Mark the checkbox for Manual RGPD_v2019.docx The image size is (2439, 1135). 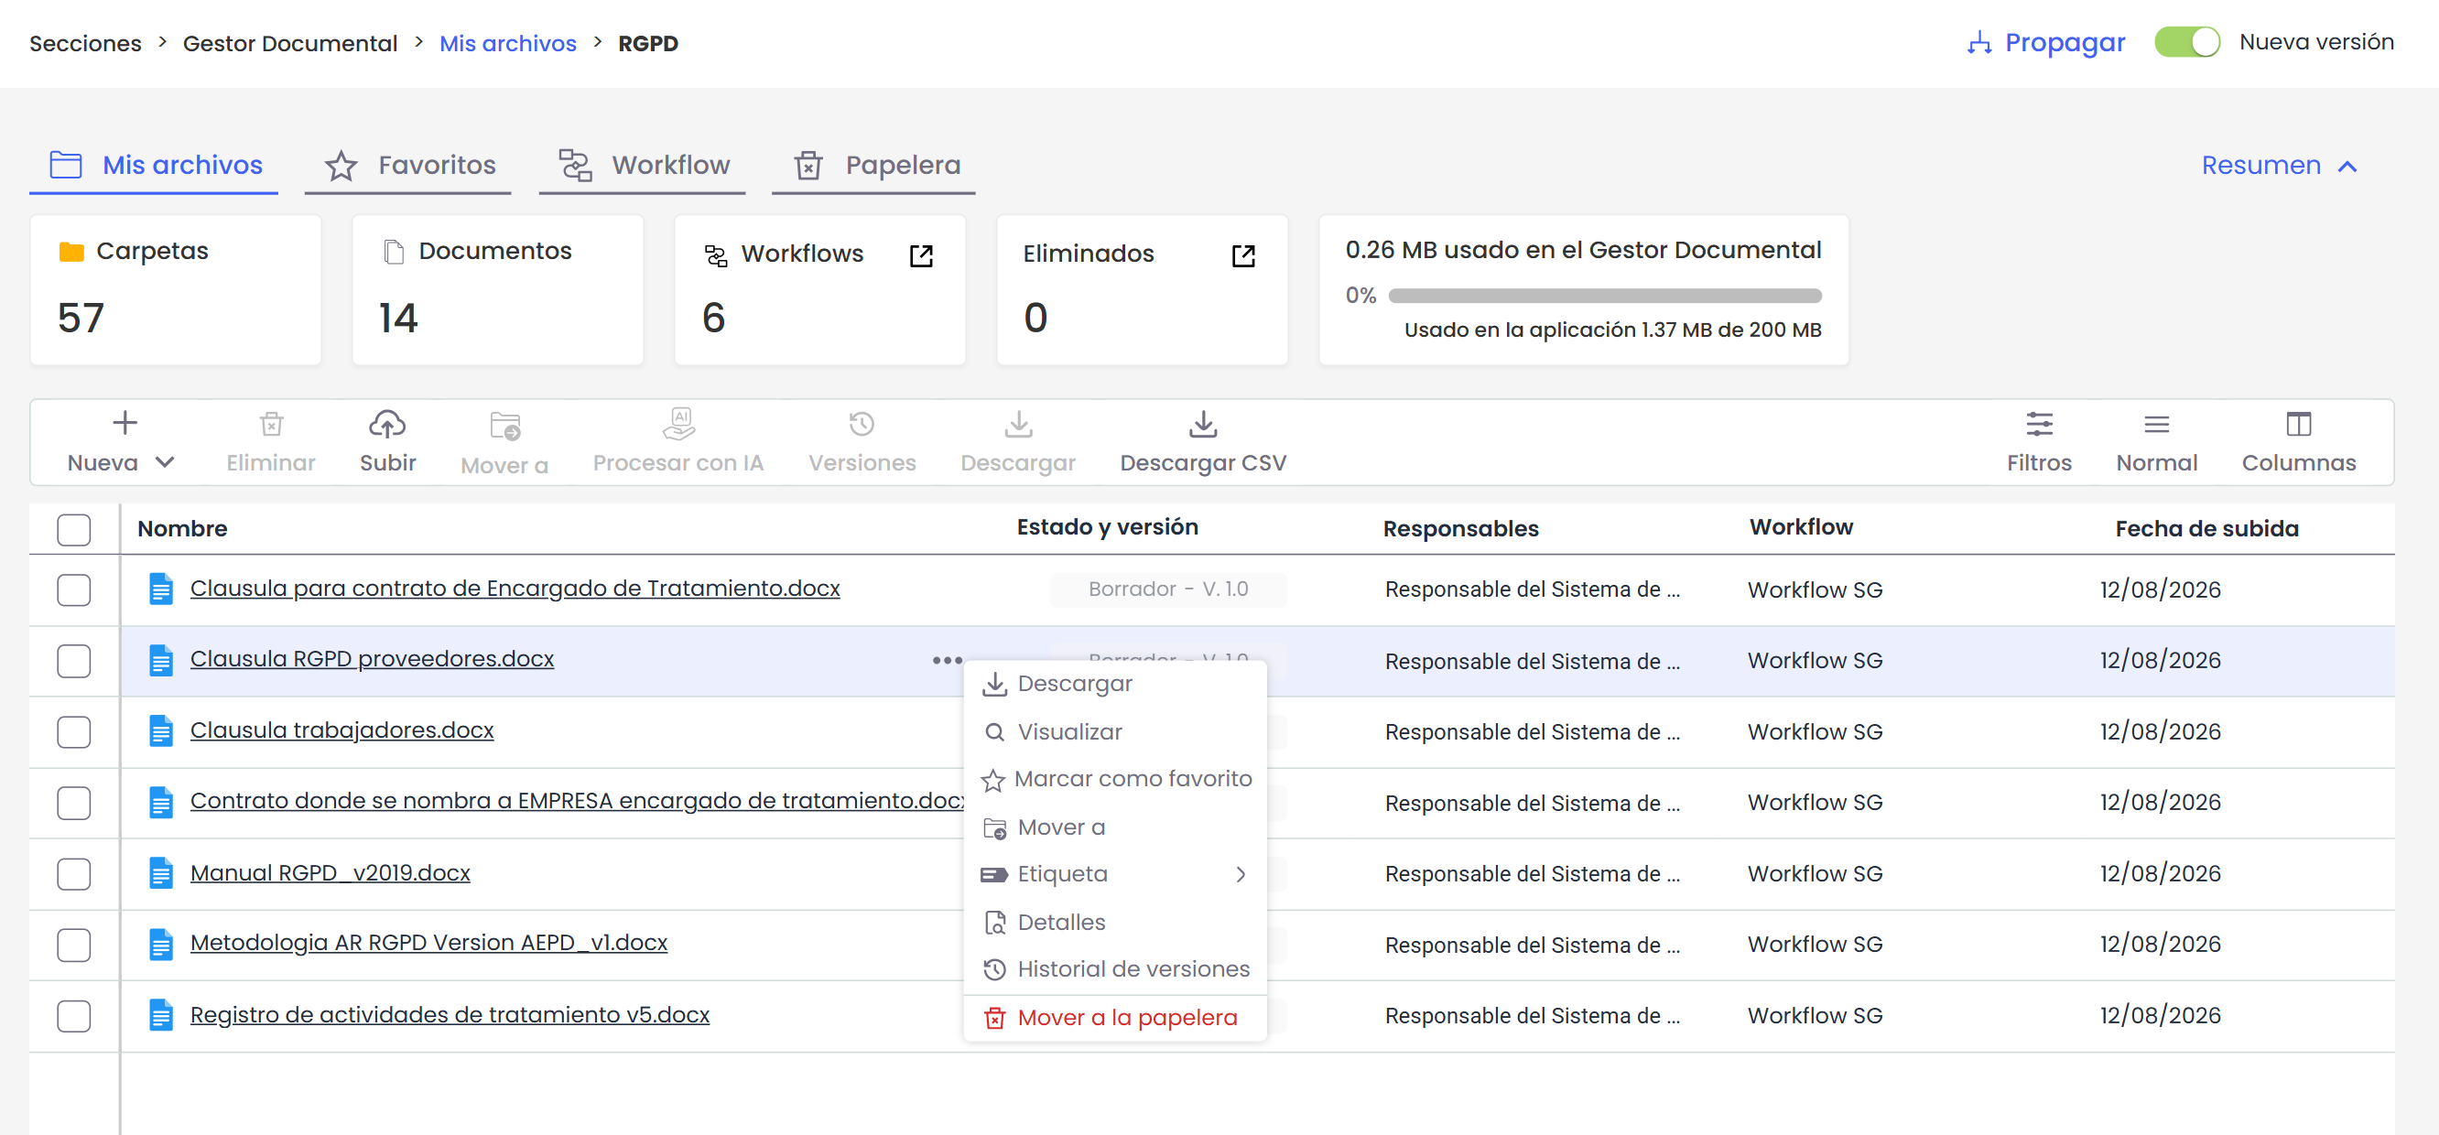click(74, 874)
